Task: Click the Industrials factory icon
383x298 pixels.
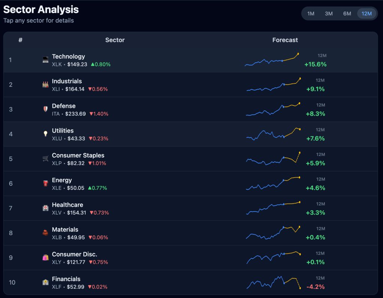Action: [45, 85]
